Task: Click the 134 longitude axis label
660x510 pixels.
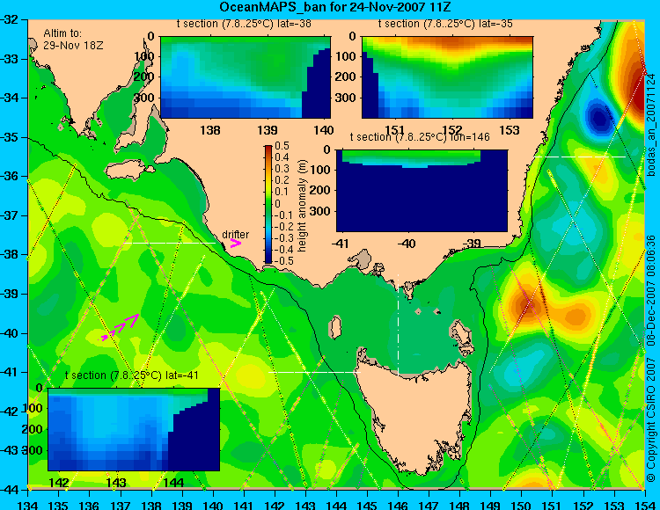Action: (28, 505)
